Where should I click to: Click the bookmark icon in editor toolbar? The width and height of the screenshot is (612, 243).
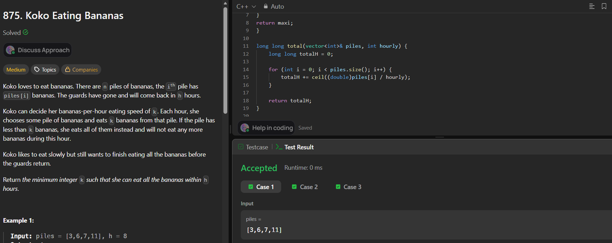pos(605,6)
